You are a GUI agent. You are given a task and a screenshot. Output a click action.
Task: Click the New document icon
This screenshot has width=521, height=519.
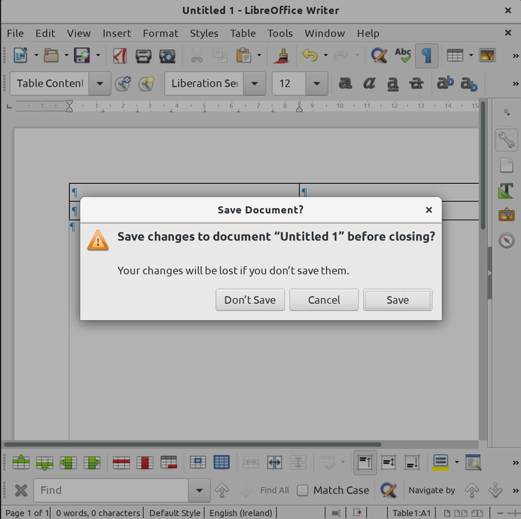(21, 55)
